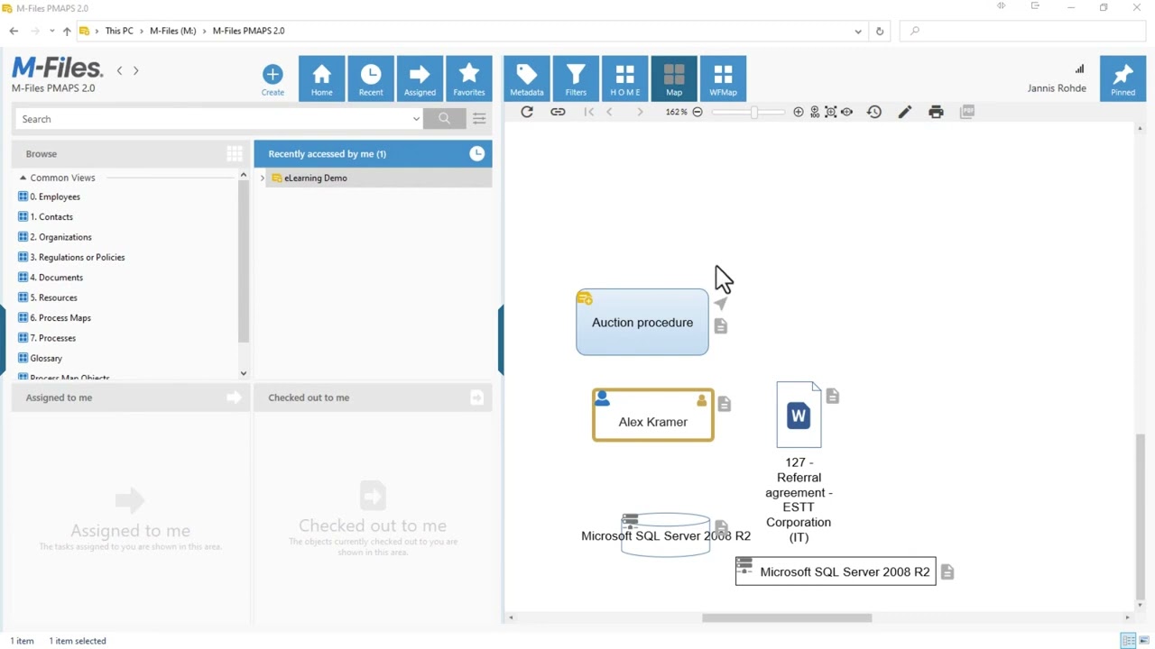Switch to the WFMap tab
1155x649 pixels.
(x=723, y=79)
